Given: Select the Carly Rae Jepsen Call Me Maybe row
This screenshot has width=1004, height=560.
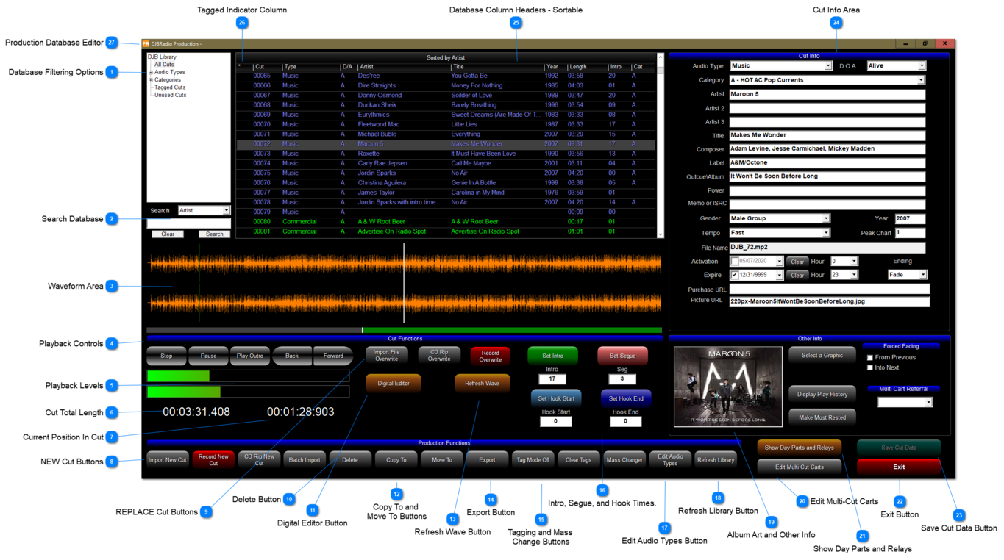Looking at the screenshot, I should [446, 163].
